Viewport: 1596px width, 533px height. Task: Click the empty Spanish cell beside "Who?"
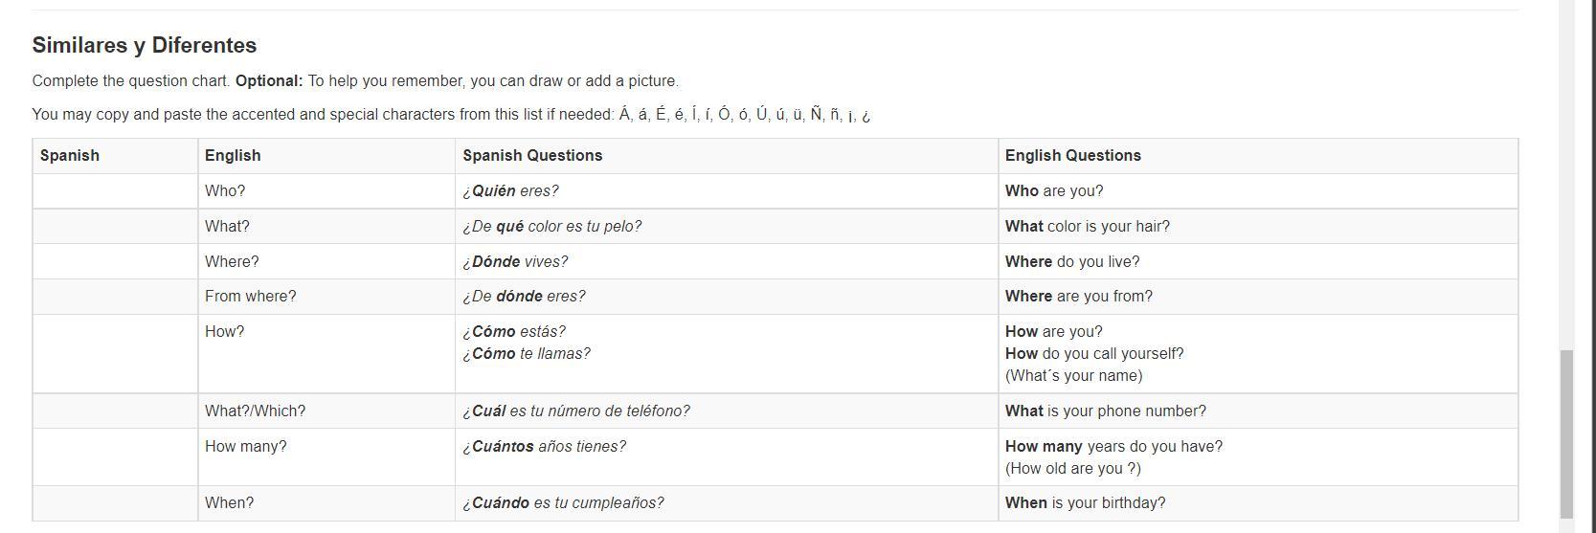pyautogui.click(x=115, y=191)
